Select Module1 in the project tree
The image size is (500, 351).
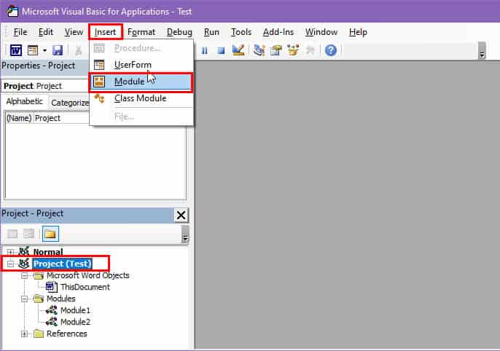[75, 310]
